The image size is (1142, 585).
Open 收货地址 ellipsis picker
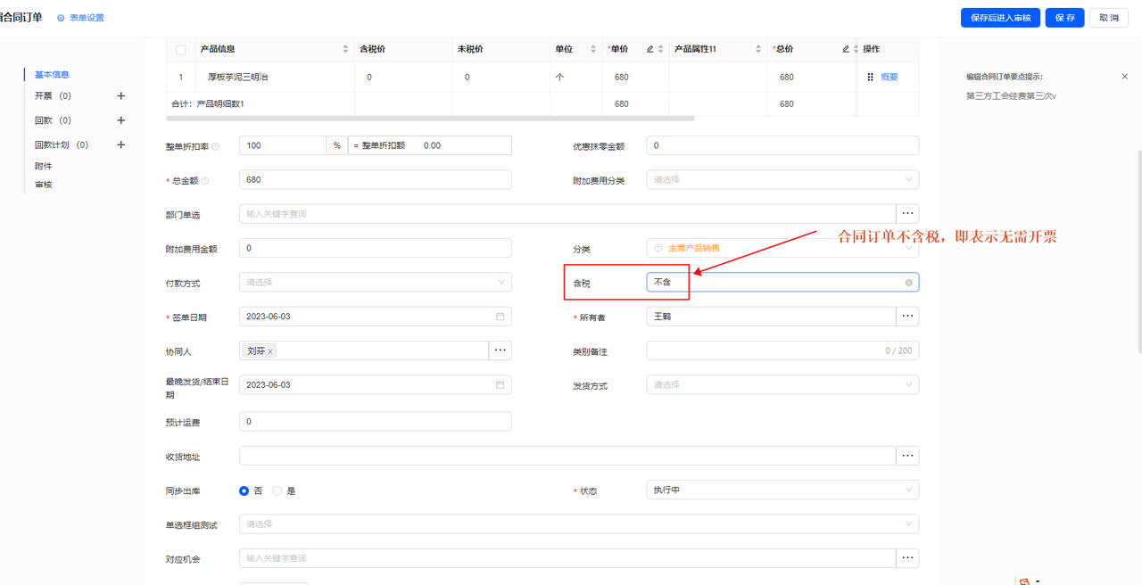click(x=907, y=456)
